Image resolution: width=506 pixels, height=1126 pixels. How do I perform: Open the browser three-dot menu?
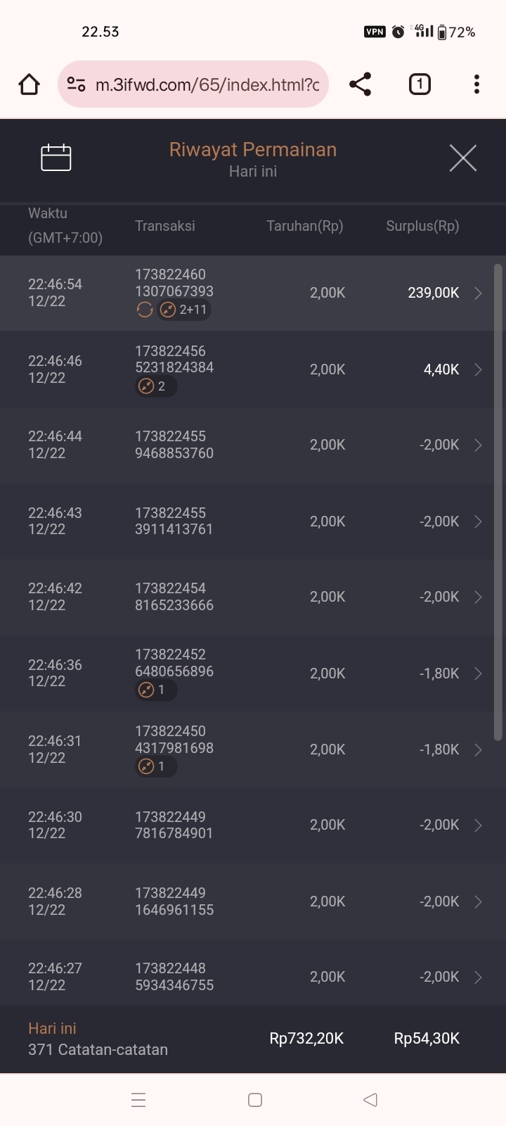pyautogui.click(x=476, y=84)
